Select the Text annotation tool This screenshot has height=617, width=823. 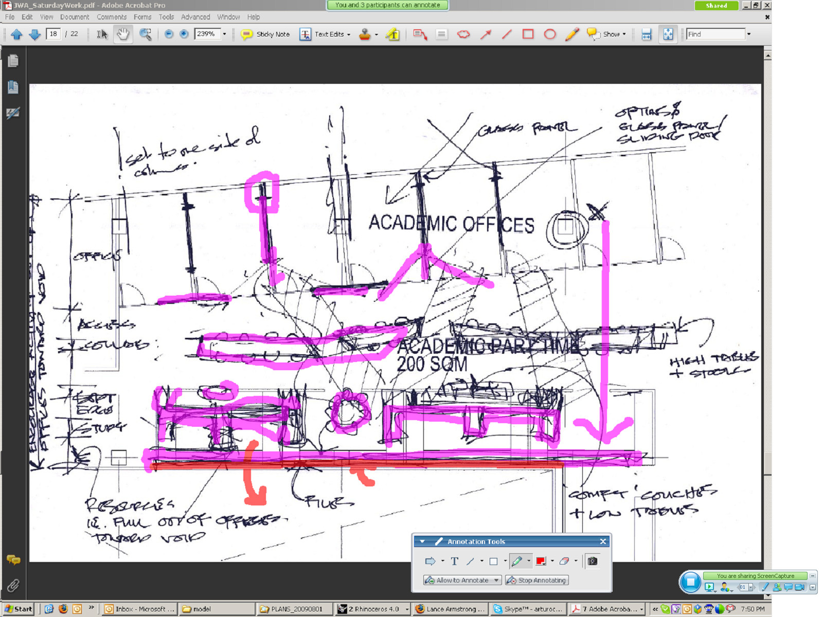click(x=454, y=561)
